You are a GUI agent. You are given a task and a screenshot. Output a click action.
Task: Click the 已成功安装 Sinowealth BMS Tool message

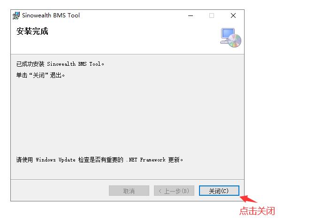coord(60,64)
